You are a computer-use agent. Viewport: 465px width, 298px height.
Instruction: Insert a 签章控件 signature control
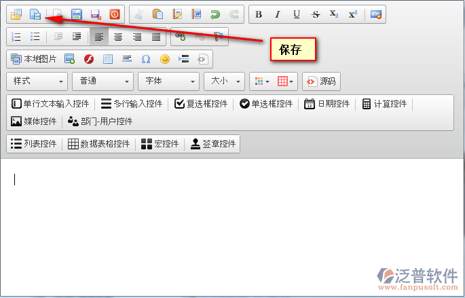(213, 144)
